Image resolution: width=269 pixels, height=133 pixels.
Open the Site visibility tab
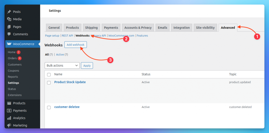pos(205,28)
